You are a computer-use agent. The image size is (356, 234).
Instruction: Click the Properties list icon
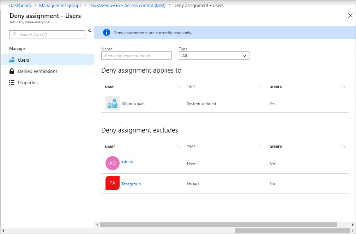point(12,82)
